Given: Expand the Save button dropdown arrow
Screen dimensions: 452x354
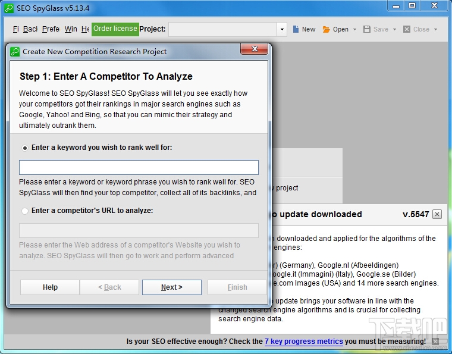Looking at the screenshot, I should coord(394,29).
